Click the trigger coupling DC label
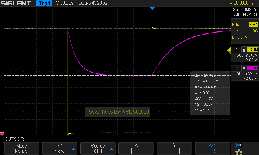 pyautogui.click(x=255, y=31)
